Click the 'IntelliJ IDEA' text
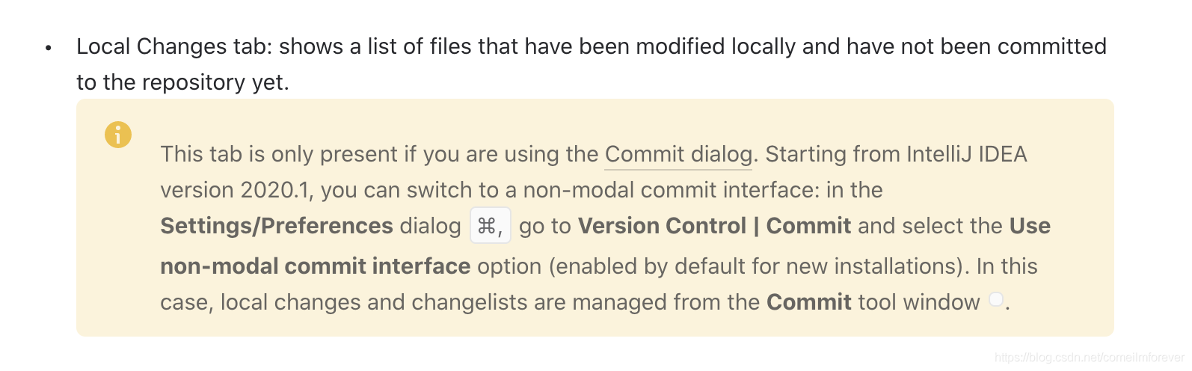This screenshot has height=371, width=1192. point(966,154)
